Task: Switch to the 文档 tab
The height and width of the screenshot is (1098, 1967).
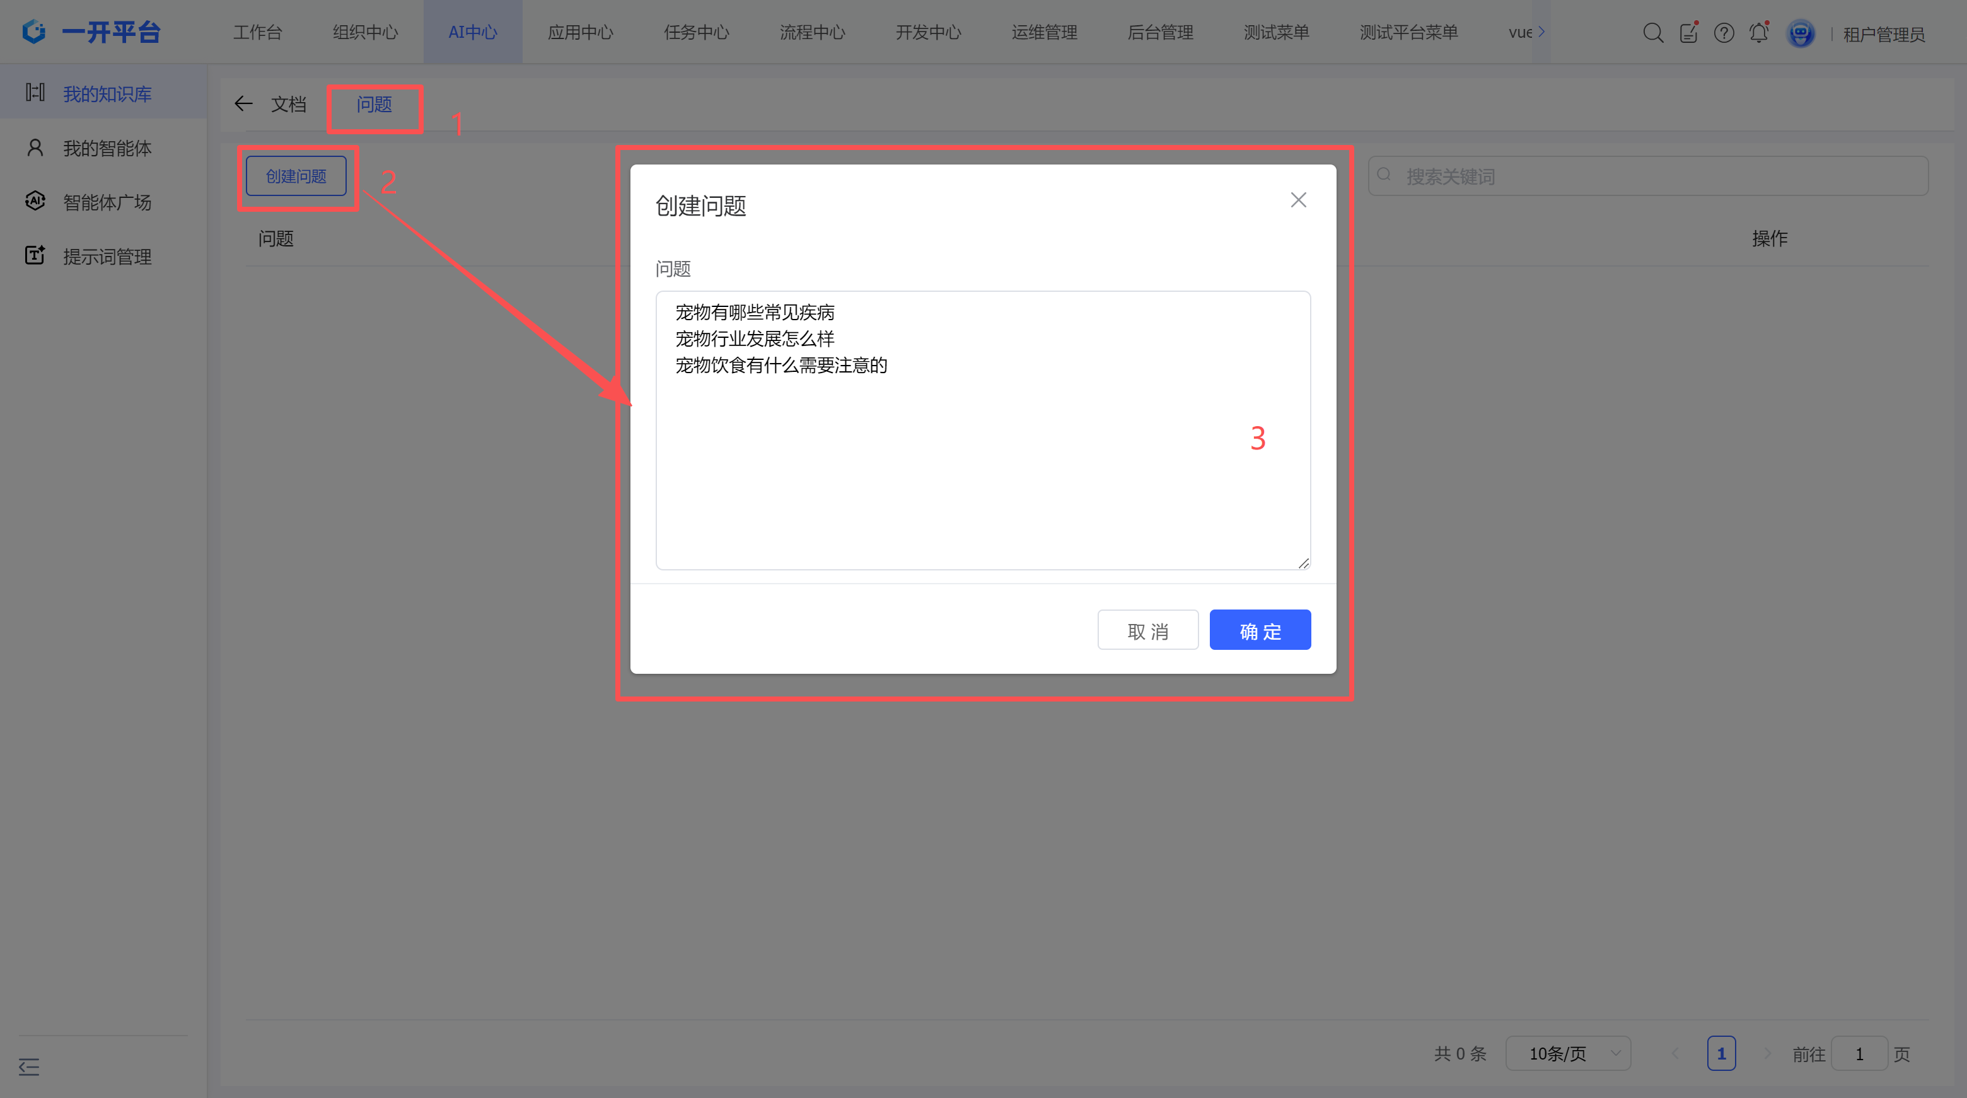Action: coord(289,105)
